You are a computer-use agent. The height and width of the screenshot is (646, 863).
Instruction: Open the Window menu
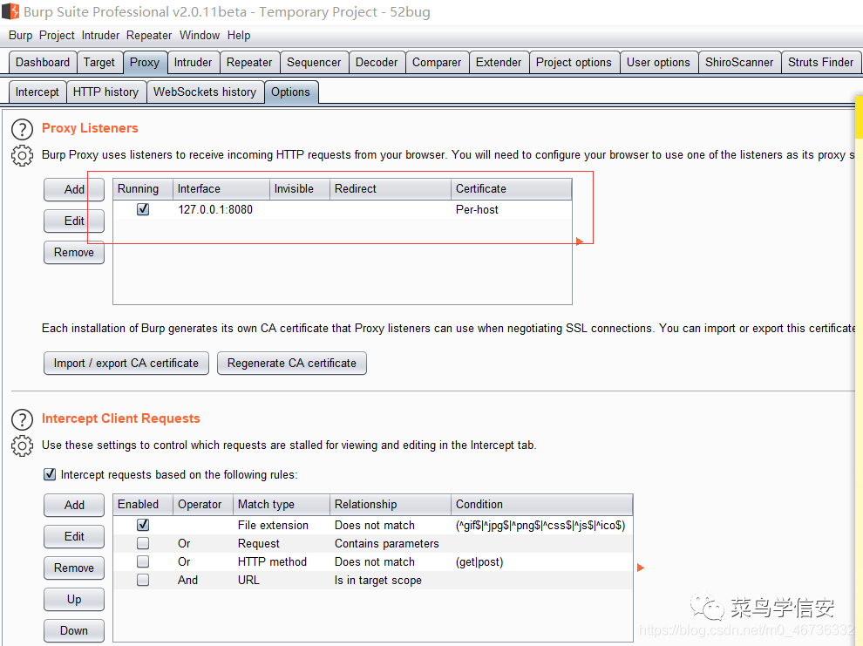click(200, 35)
